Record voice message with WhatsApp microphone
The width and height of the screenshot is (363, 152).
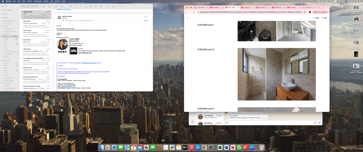point(320,123)
